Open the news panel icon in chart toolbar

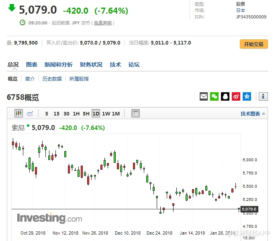135,113
